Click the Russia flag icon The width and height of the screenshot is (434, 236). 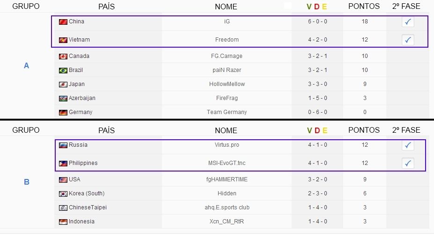tap(63, 145)
